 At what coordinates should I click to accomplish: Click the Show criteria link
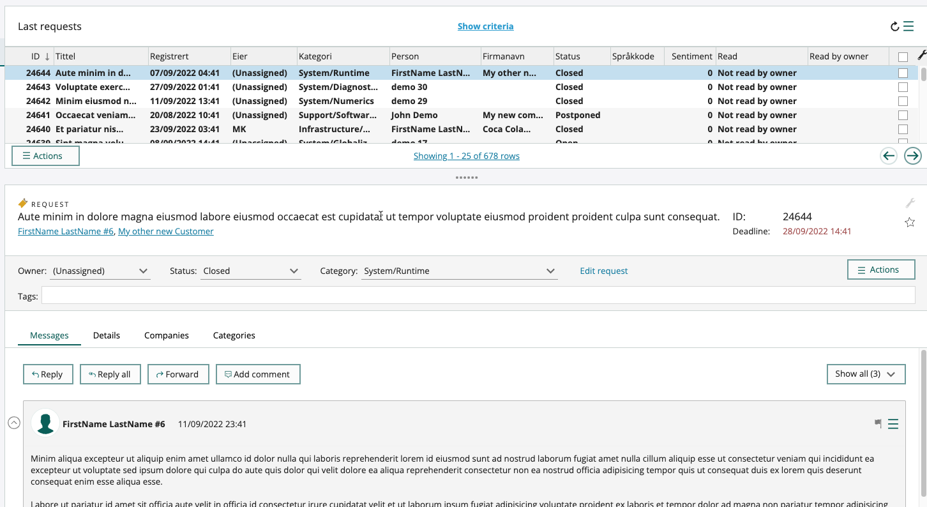click(485, 26)
